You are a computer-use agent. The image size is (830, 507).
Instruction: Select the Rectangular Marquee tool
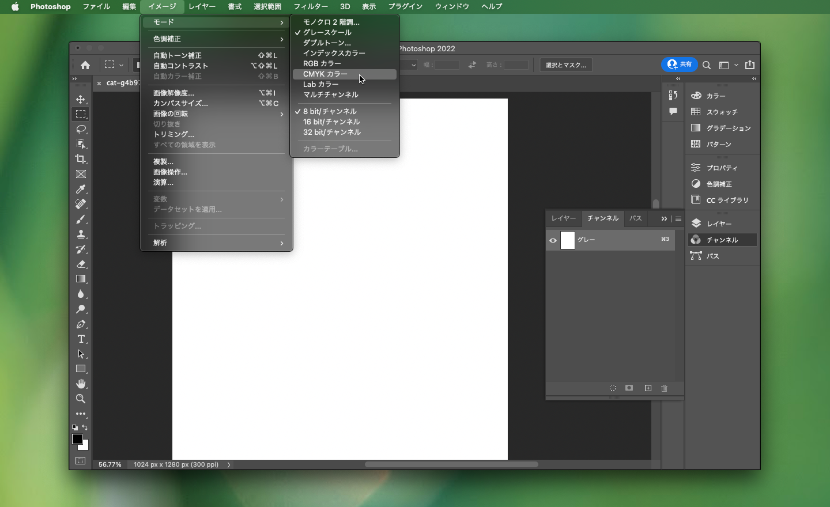tap(81, 114)
